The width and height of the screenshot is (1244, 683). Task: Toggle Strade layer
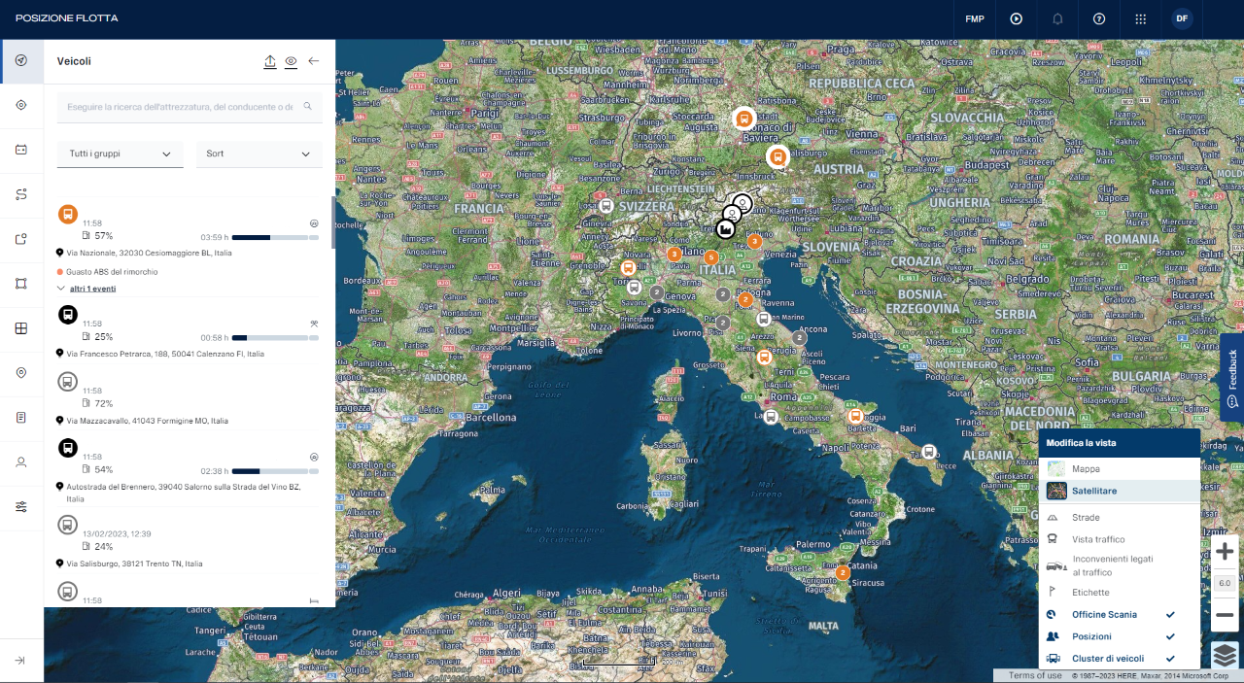(1120, 518)
